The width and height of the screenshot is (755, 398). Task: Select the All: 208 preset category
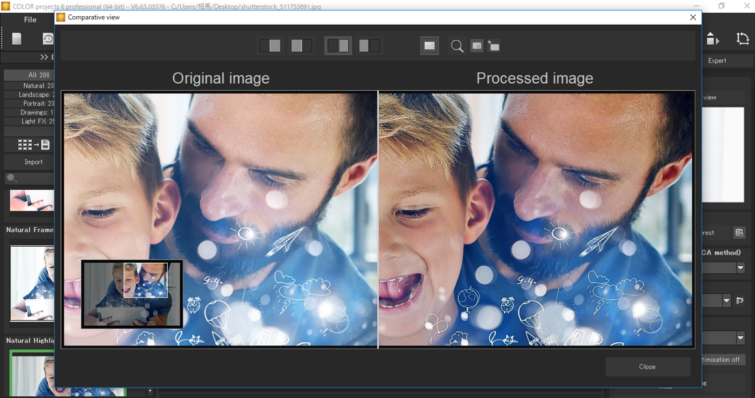click(29, 75)
